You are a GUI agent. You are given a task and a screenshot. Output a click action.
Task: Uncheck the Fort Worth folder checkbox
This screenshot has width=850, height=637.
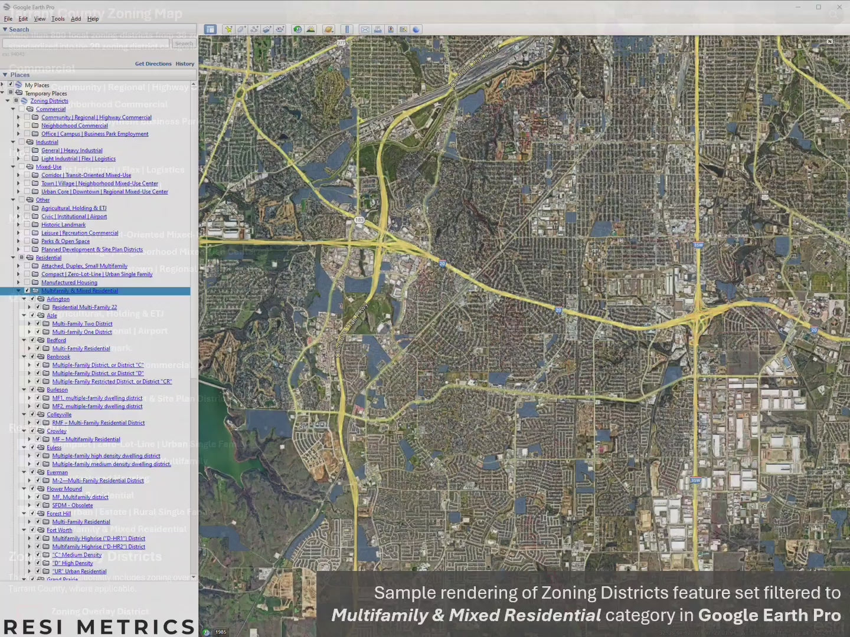[x=32, y=530]
